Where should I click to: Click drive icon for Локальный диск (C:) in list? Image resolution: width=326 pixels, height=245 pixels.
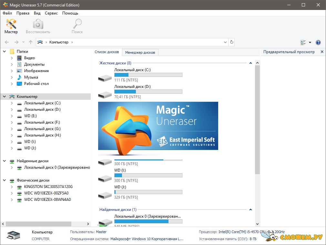pos(105,78)
